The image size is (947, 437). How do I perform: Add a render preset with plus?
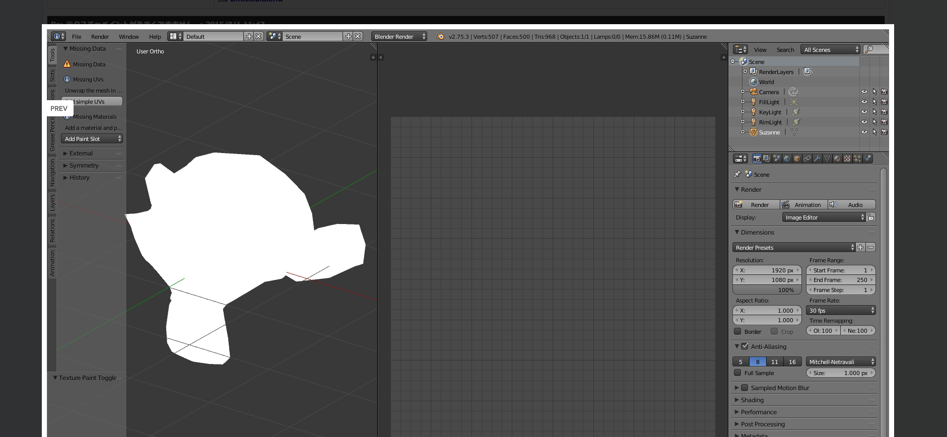click(860, 247)
